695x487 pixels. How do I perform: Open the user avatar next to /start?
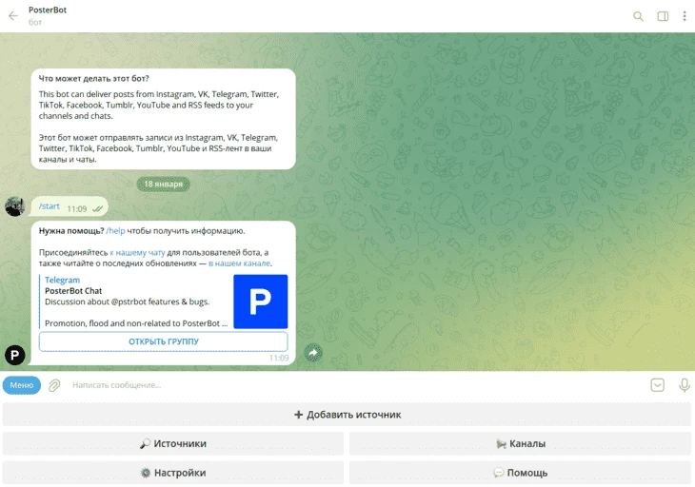coord(14,206)
